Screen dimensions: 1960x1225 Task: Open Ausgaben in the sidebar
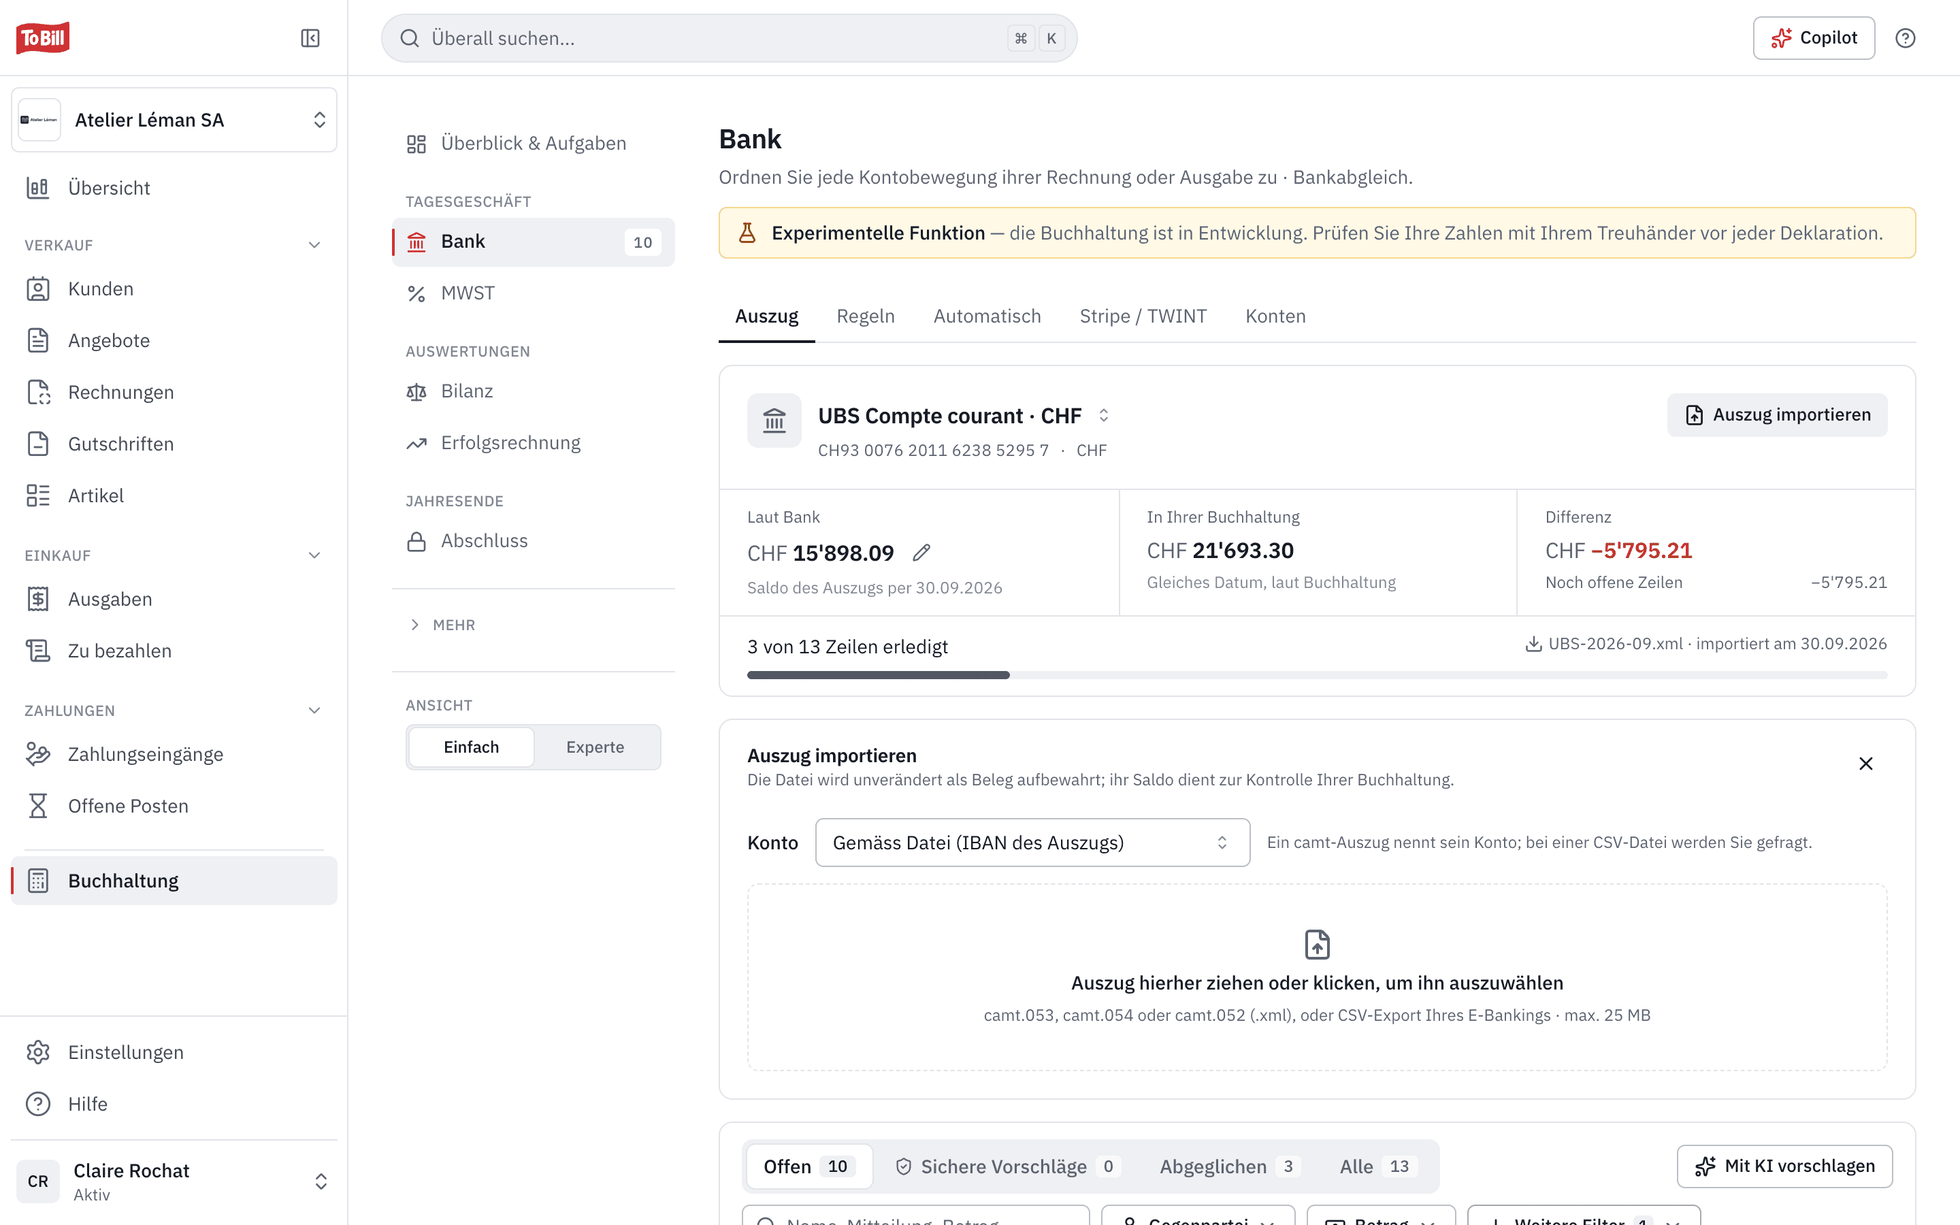[x=174, y=600]
